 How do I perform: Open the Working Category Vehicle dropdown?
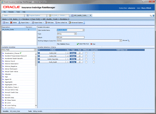point(121,41)
